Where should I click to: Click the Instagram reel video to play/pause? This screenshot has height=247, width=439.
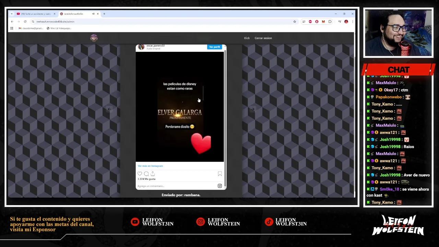[x=180, y=107]
